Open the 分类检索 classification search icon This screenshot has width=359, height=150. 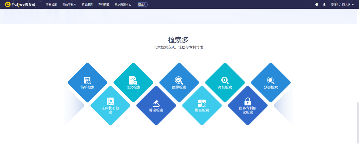click(x=271, y=80)
